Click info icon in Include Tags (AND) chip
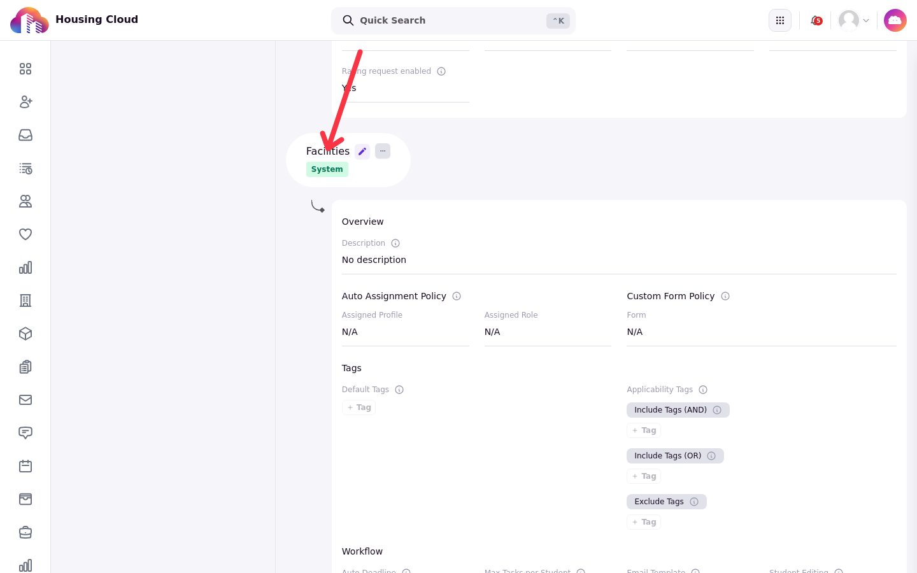This screenshot has height=573, width=917. [x=717, y=410]
